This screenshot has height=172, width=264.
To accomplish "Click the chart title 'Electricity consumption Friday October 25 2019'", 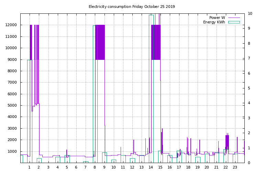I will (x=132, y=7).
